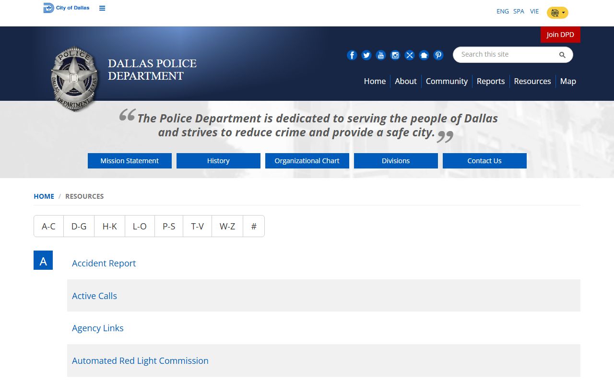This screenshot has height=384, width=614.
Task: Open the yellow globe language dropdown
Action: [557, 12]
